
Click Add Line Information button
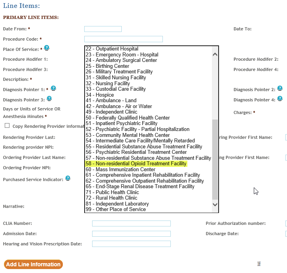pyautogui.click(x=33, y=264)
